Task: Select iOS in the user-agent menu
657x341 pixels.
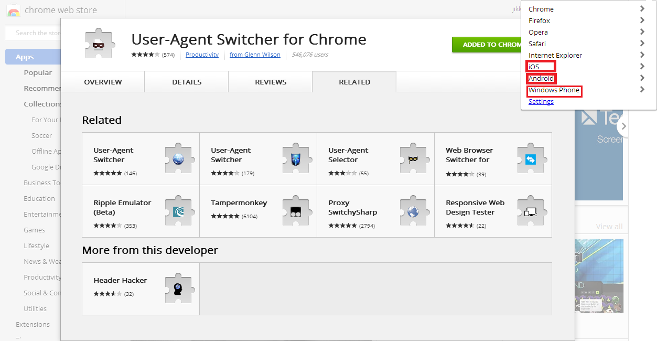Action: coord(534,67)
